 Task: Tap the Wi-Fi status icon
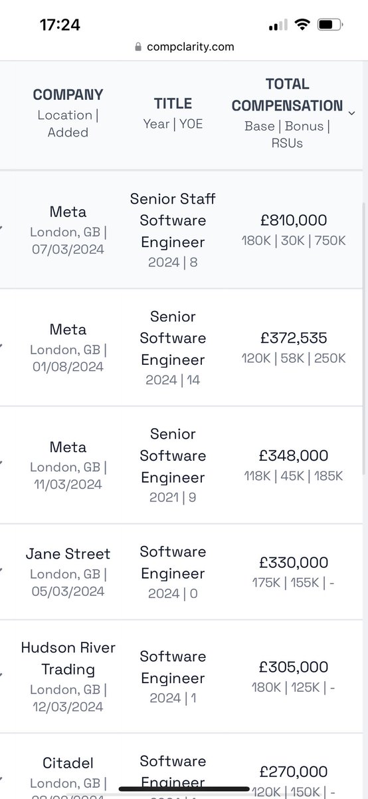302,25
